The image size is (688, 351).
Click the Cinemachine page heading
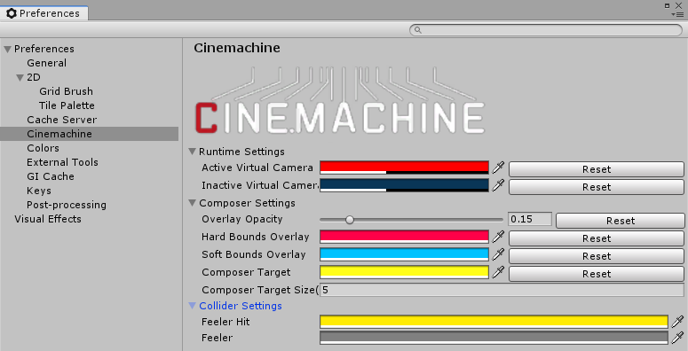pyautogui.click(x=237, y=48)
